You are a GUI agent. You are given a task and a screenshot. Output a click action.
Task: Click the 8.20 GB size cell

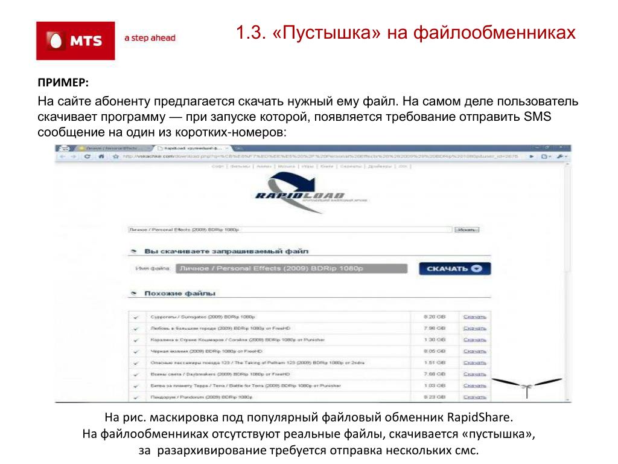pos(435,317)
